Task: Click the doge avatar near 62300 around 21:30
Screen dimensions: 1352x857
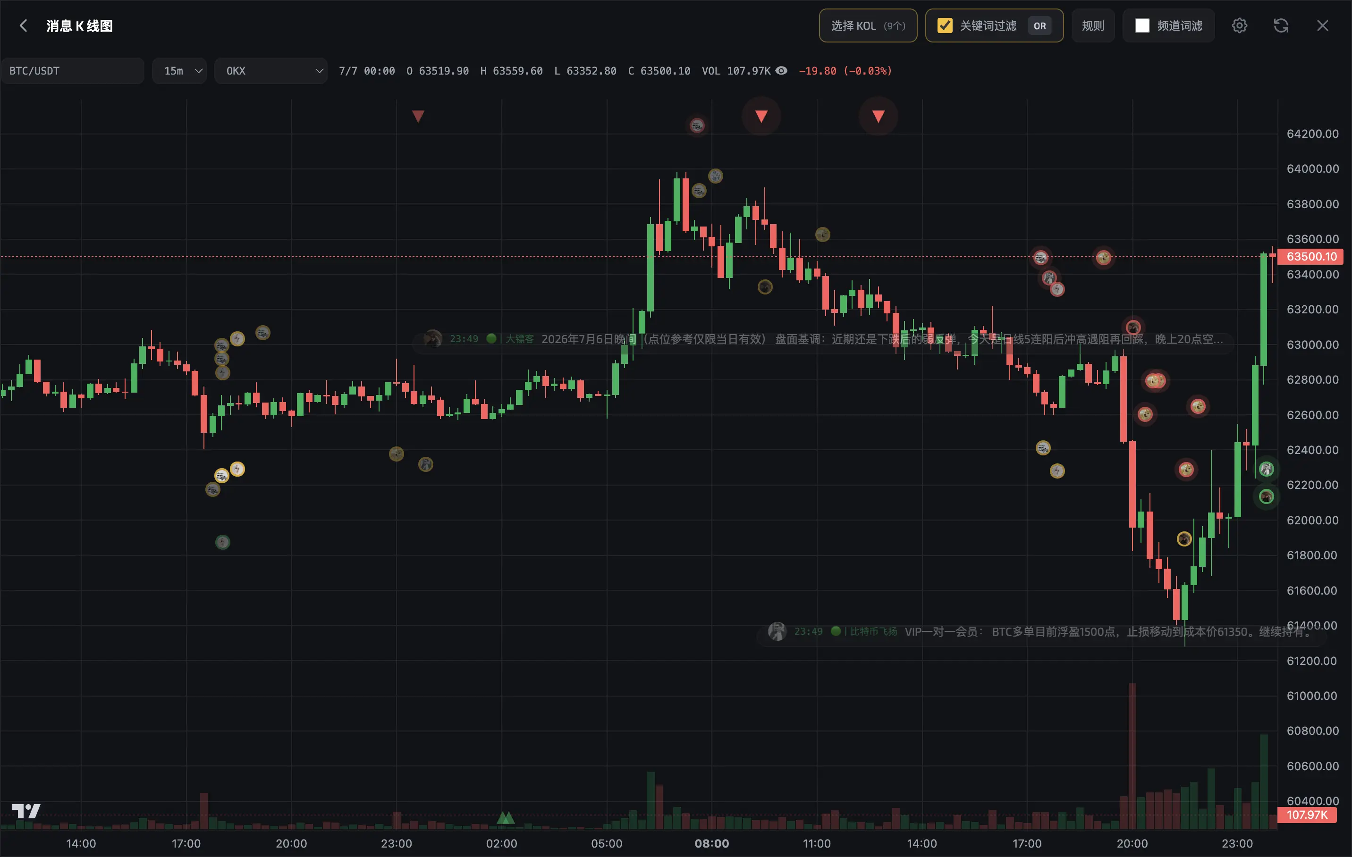Action: pos(1185,469)
